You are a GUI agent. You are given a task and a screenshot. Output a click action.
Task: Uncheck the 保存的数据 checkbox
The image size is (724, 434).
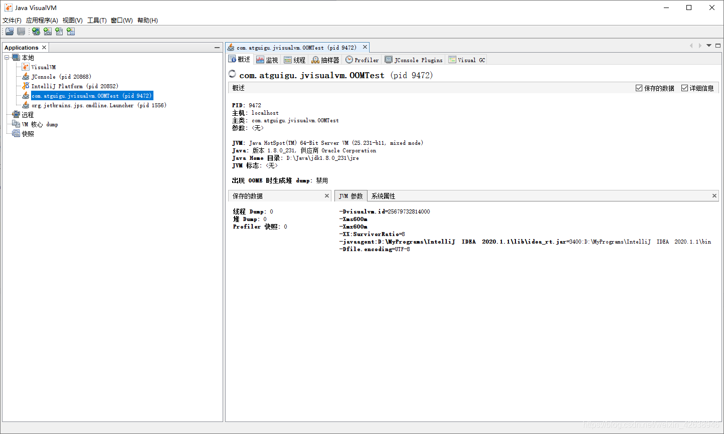click(x=639, y=88)
